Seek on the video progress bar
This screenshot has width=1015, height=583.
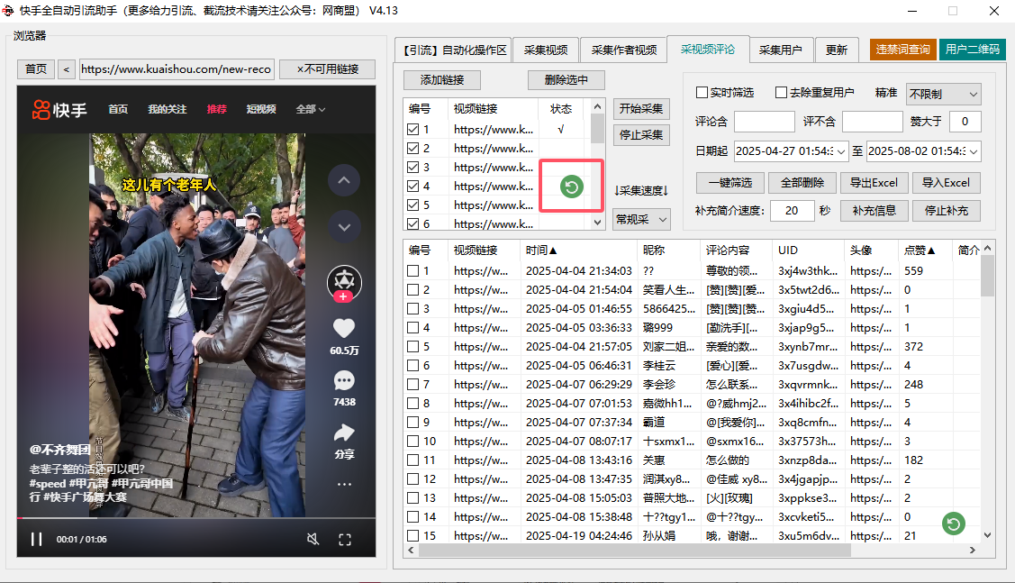coord(196,517)
